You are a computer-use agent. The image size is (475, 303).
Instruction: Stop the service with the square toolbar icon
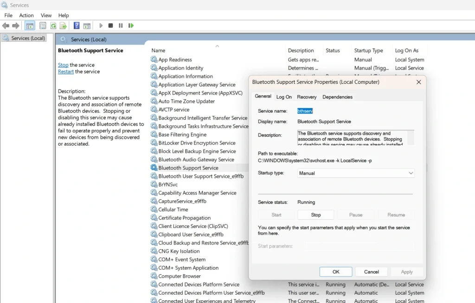pyautogui.click(x=110, y=25)
